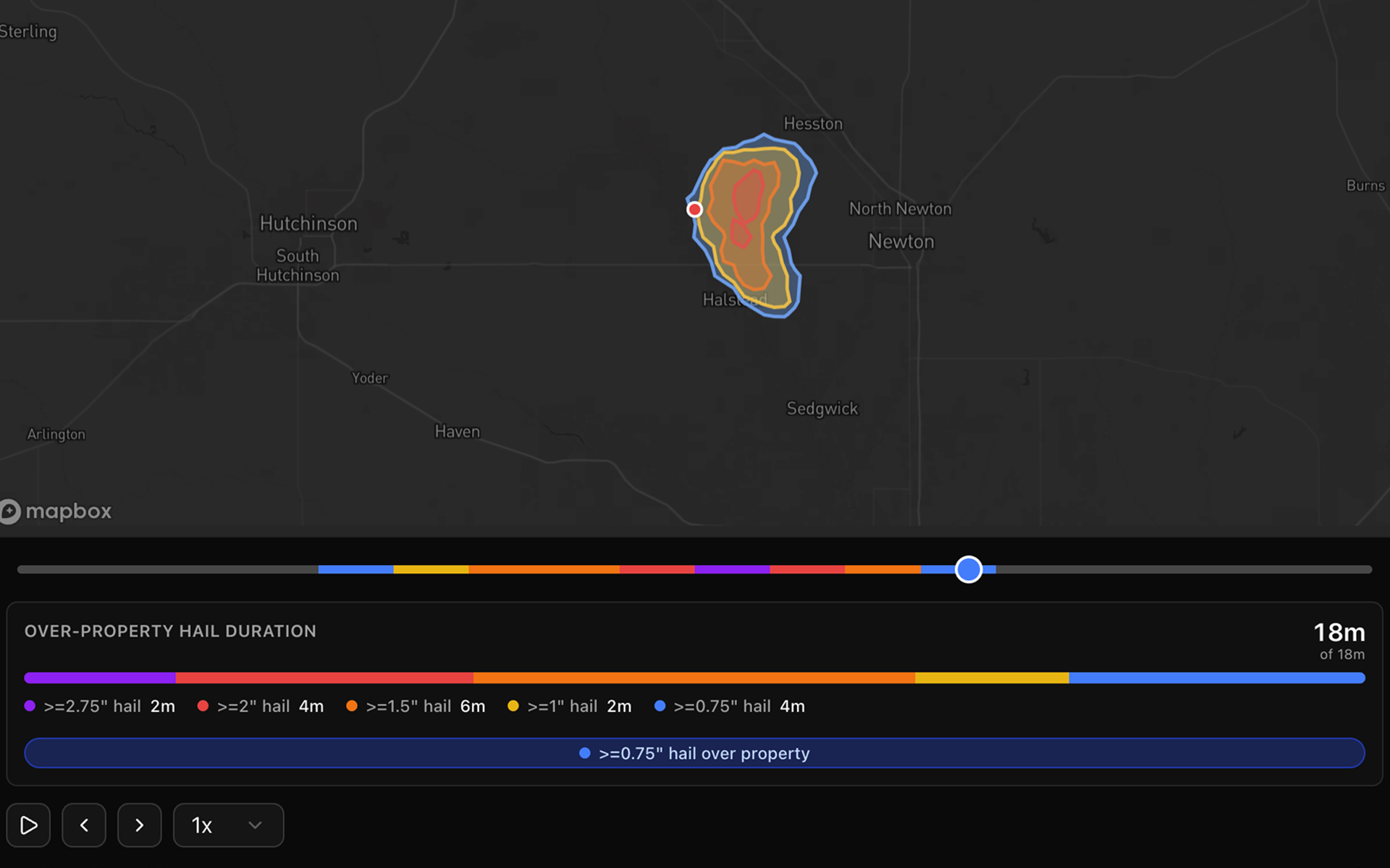Step forward one frame with the right arrow

(x=140, y=825)
